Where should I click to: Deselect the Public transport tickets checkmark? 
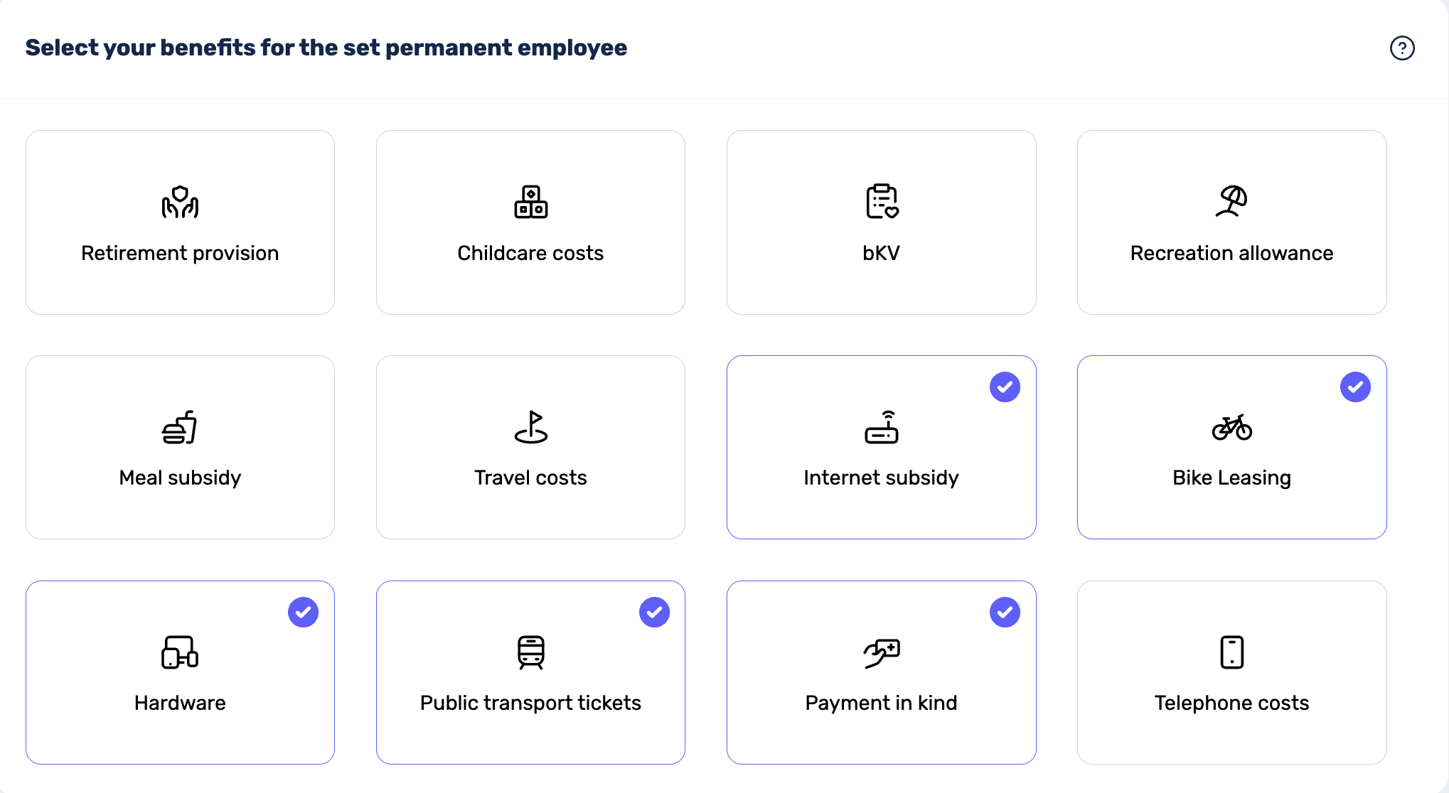654,613
